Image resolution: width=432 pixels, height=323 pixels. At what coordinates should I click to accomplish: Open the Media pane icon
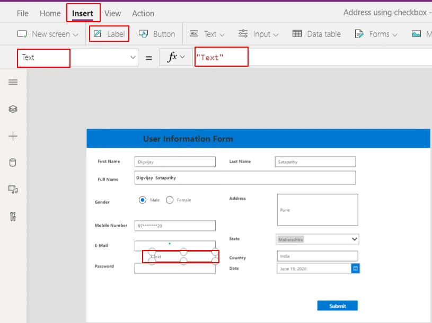click(x=13, y=190)
